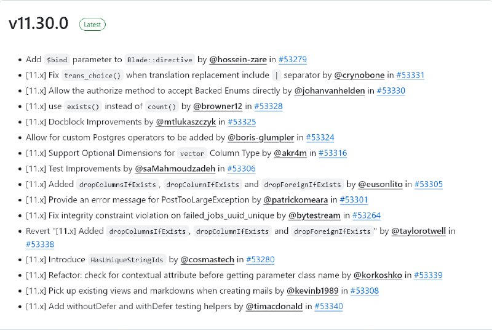Open the revert pull request #53338
The width and height of the screenshot is (492, 330).
40,244
